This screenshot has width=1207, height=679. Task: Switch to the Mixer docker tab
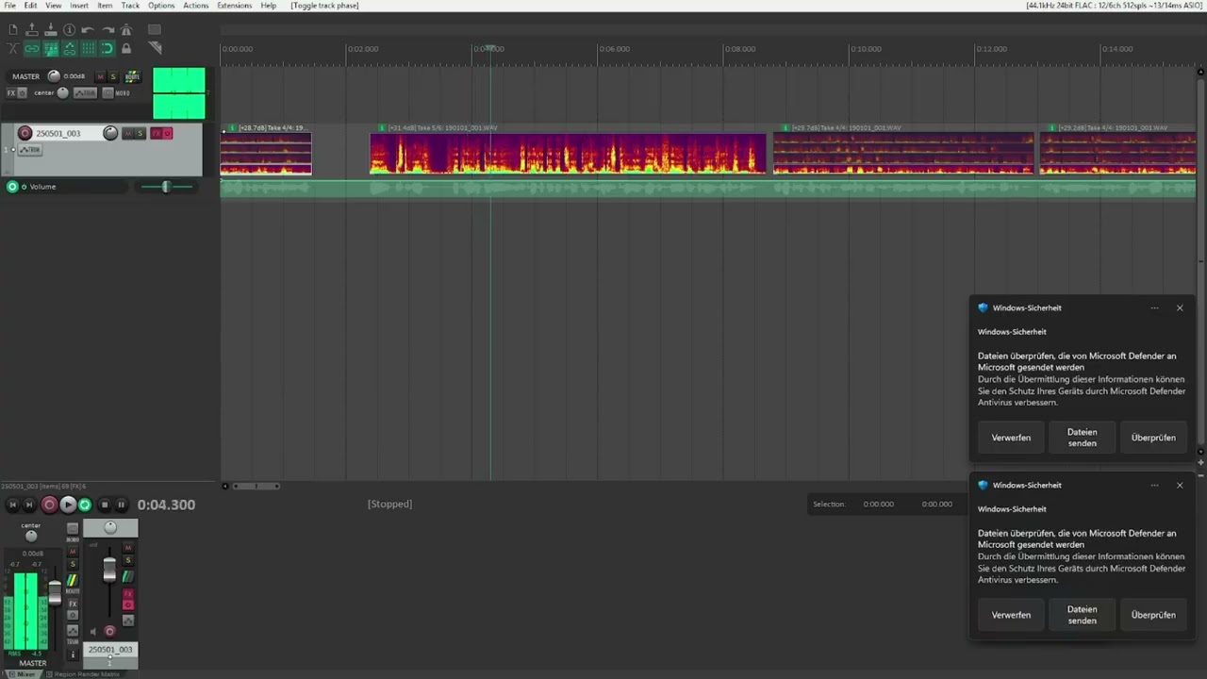[x=25, y=674]
